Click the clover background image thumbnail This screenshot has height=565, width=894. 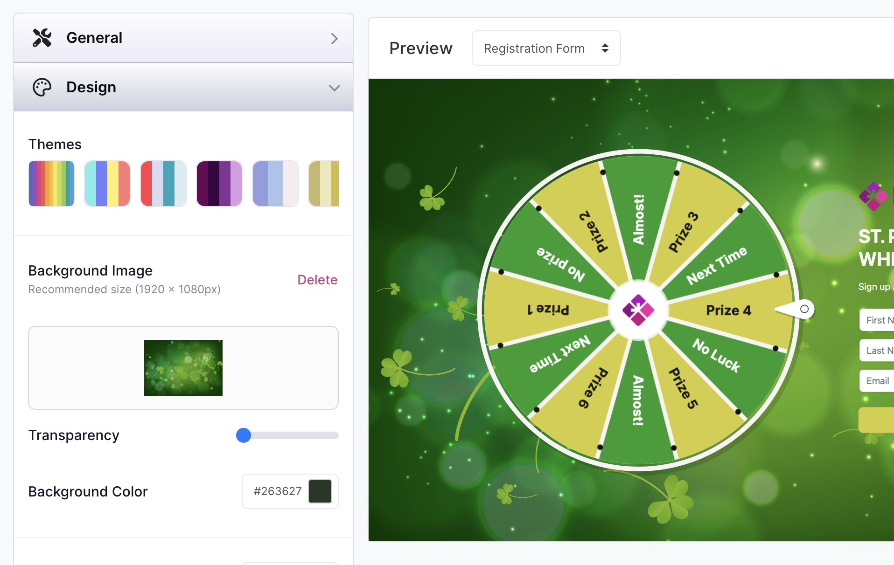click(x=183, y=368)
